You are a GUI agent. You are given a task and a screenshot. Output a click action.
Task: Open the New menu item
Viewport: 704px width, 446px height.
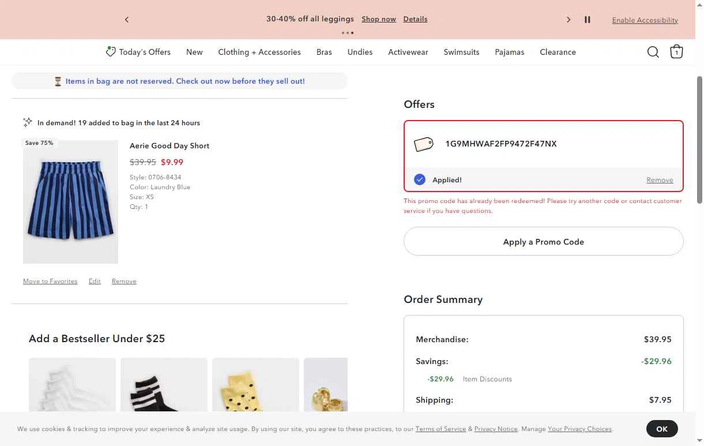point(194,52)
